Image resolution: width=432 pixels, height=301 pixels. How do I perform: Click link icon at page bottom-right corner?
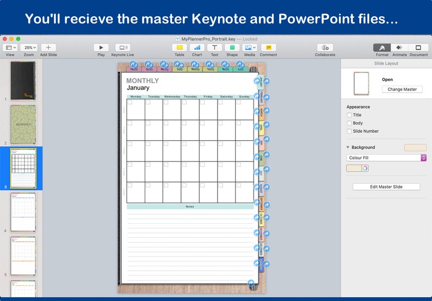click(x=251, y=283)
